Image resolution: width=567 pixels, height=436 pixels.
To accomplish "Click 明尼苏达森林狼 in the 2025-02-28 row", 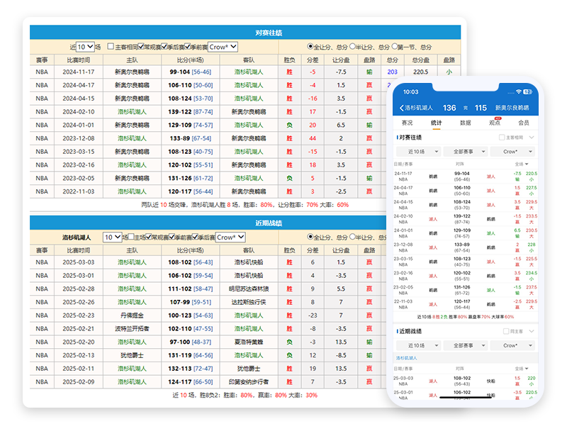I will (249, 289).
